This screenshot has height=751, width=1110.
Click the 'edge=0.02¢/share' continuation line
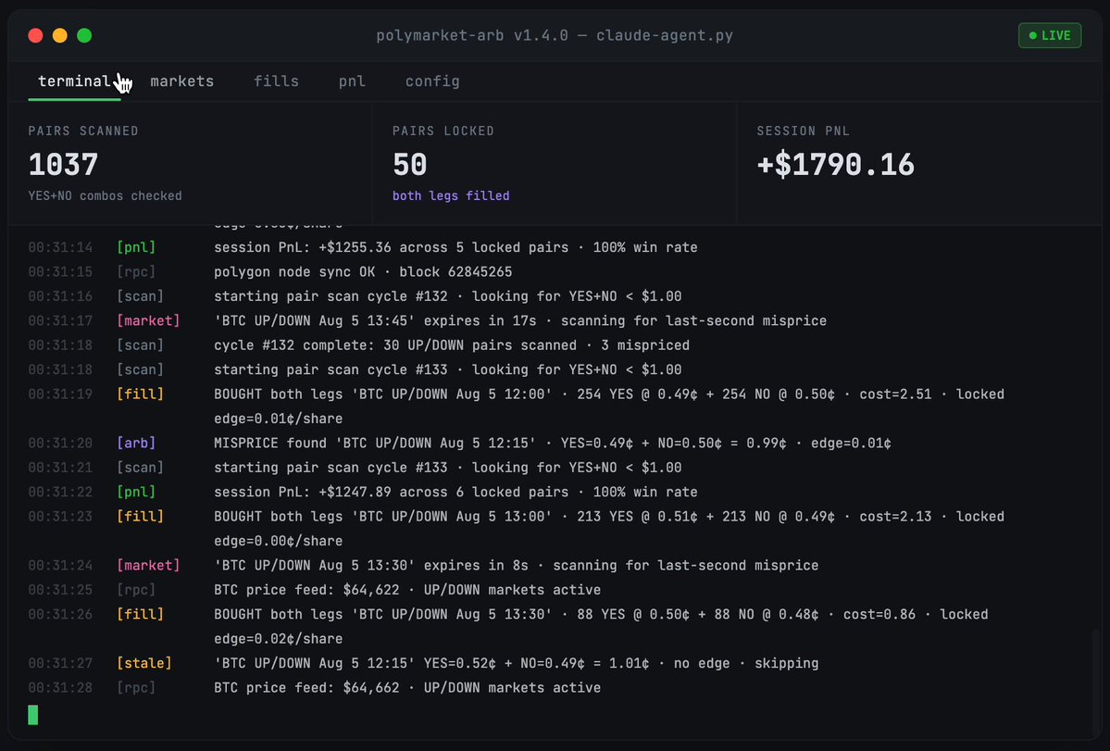coord(279,638)
